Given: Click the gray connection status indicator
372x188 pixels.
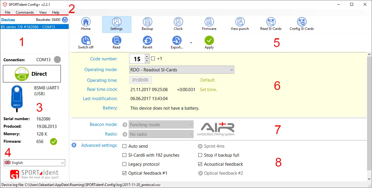Looking at the screenshot, I should [57, 59].
